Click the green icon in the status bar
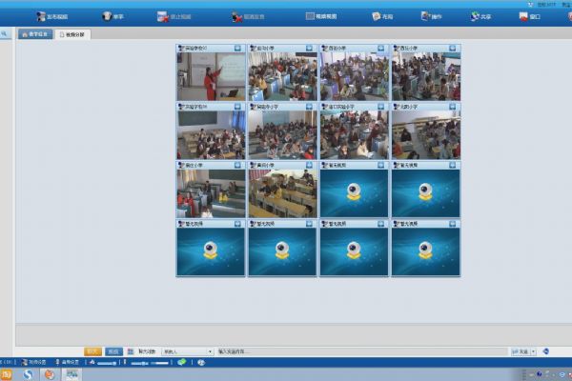This screenshot has height=381, width=572. tap(181, 362)
